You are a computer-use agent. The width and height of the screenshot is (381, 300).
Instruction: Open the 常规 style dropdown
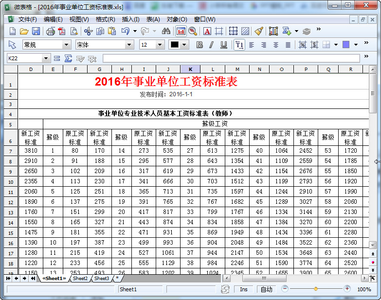(x=66, y=45)
